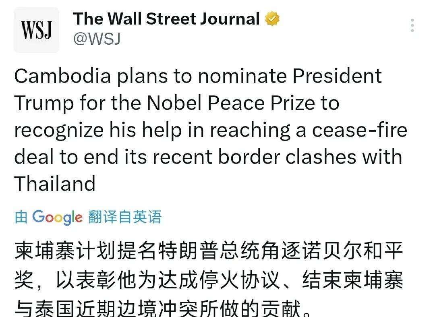This screenshot has height=317, width=435.
Task: Click the word Thailand in the tweet
Action: click(x=55, y=184)
